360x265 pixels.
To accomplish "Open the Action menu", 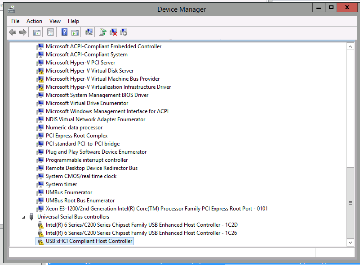I will coord(34,21).
